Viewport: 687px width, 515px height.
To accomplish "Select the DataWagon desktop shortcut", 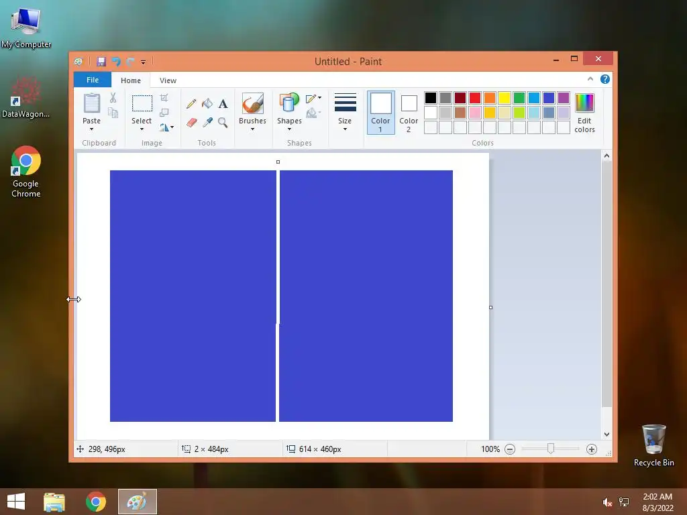I will [26, 97].
